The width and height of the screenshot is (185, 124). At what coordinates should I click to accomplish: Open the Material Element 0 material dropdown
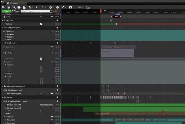[47, 105]
